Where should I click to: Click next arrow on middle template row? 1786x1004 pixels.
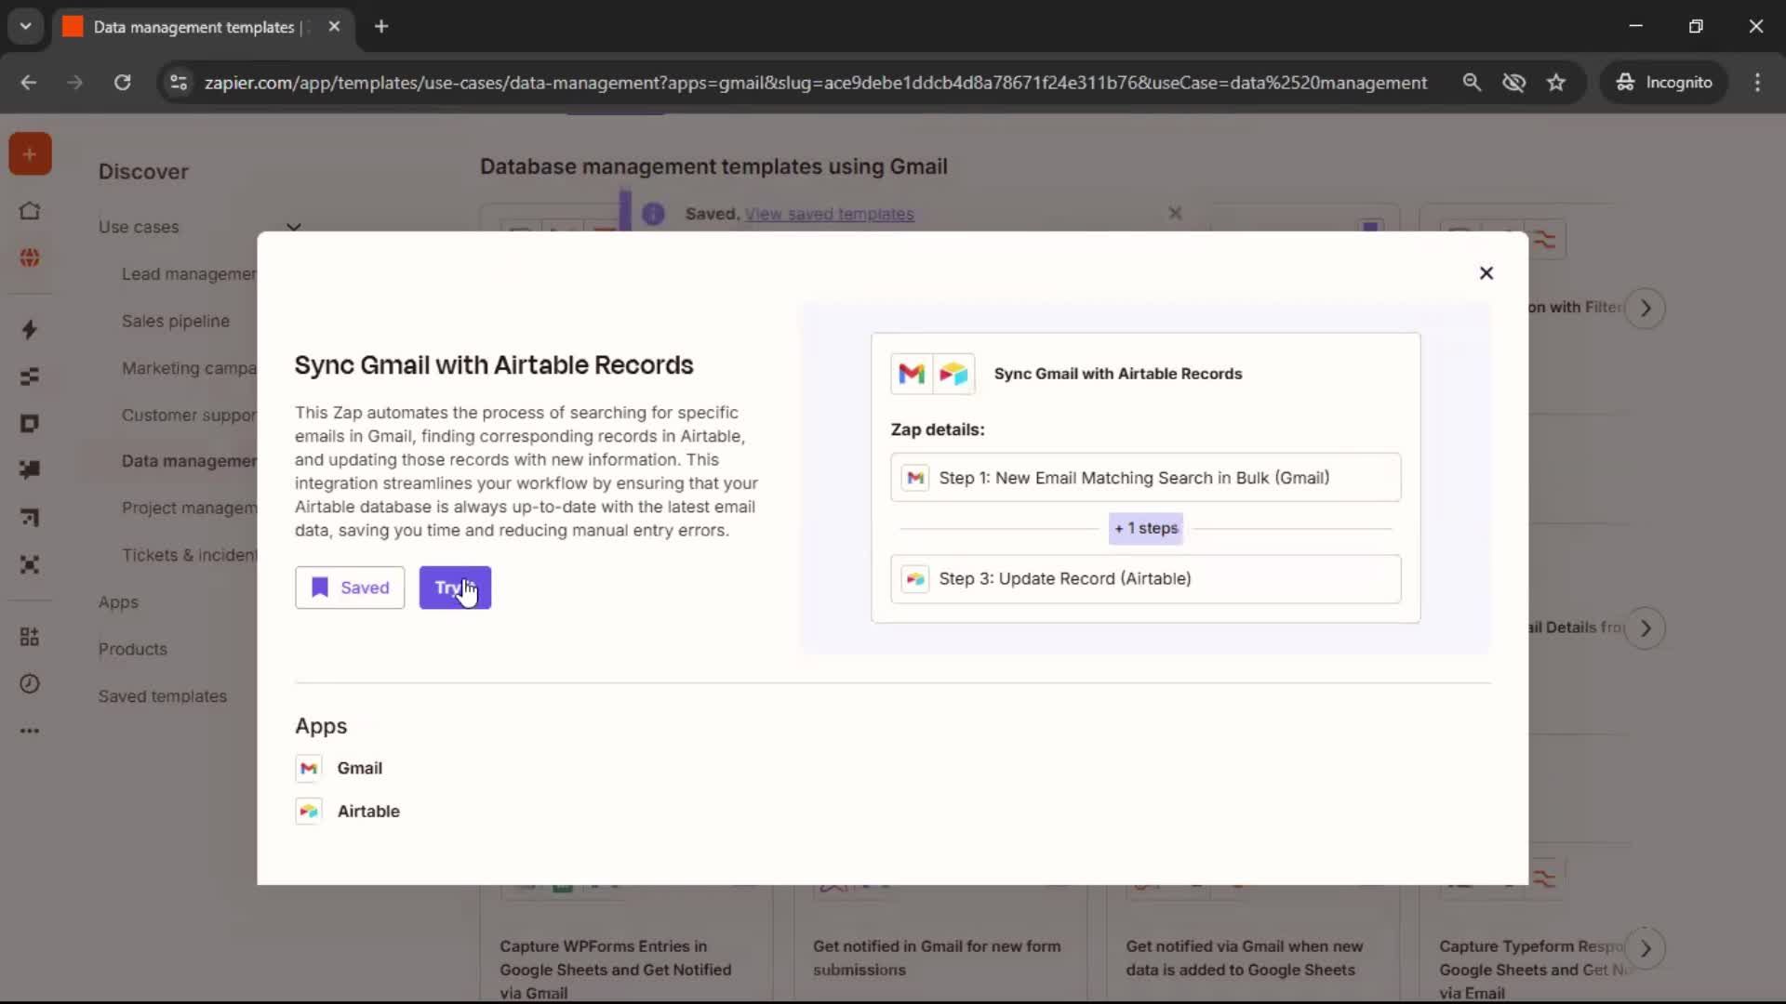[1646, 628]
